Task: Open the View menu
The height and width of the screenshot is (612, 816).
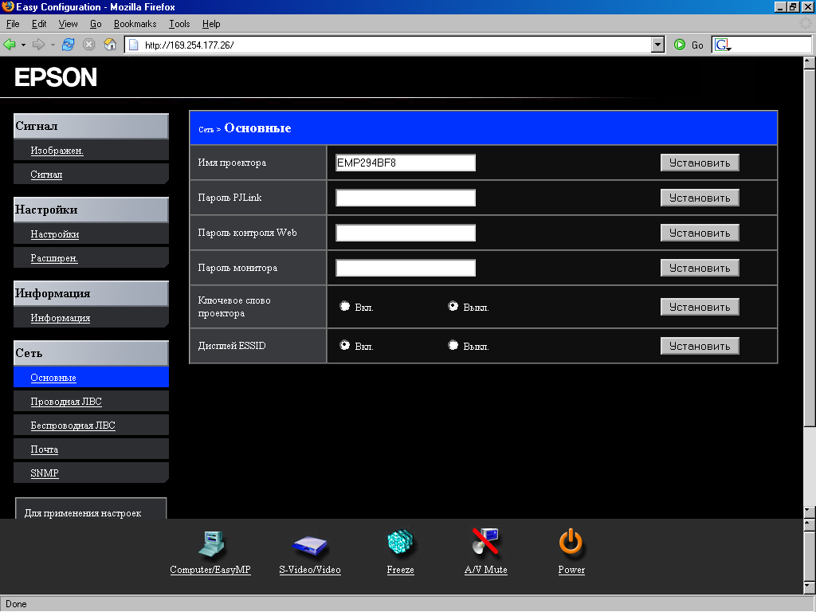Action: pyautogui.click(x=69, y=24)
